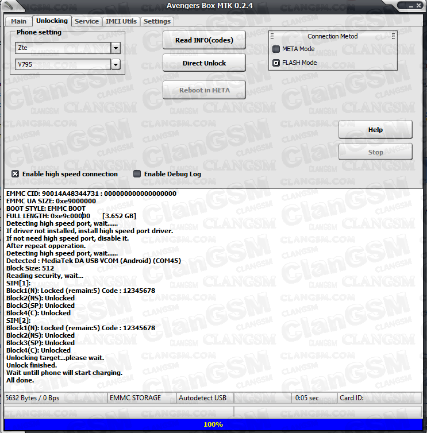Click the BOOT STYLE: EMMC BOOT line
Viewport: 427px width, 433px height.
[46, 208]
